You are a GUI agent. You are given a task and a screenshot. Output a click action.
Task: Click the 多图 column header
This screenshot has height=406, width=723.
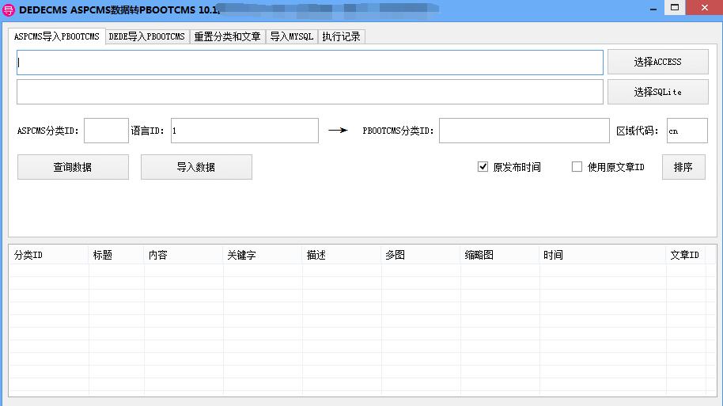tap(421, 255)
